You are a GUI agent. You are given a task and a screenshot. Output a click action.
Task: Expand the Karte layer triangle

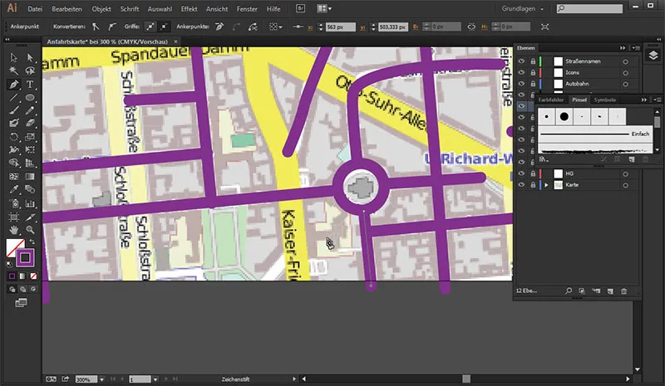pos(546,185)
